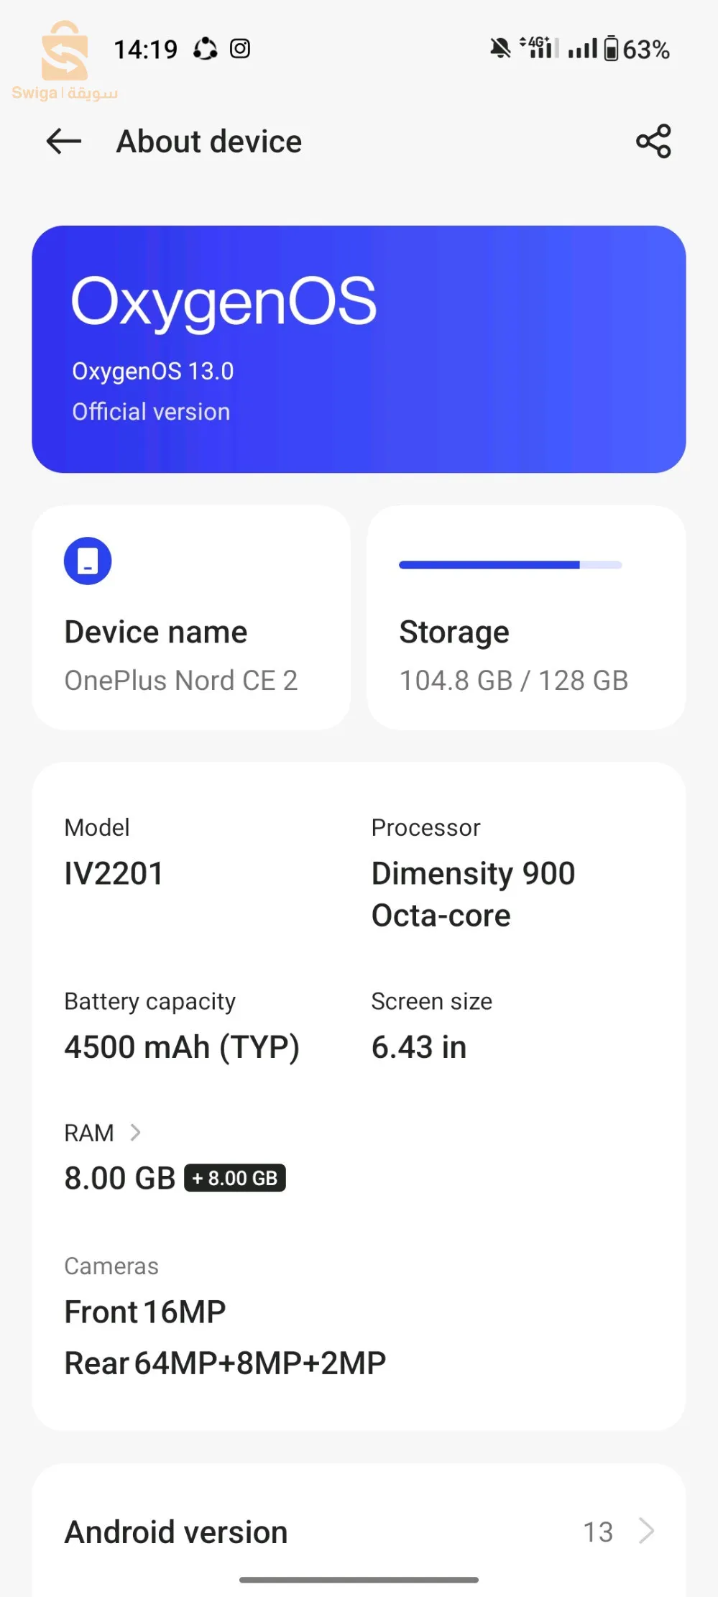Tap the Swiga logo watermark
The width and height of the screenshot is (718, 1597).
tap(65, 62)
